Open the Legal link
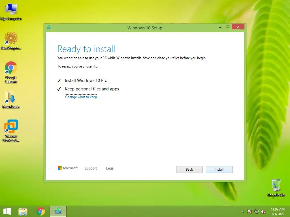The width and height of the screenshot is (290, 217). [x=110, y=168]
